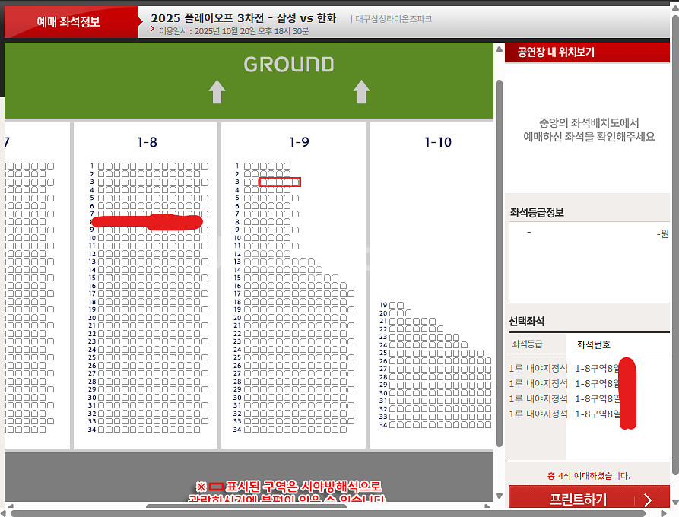The width and height of the screenshot is (679, 517).
Task: Click the GROUND field label
Action: [288, 65]
